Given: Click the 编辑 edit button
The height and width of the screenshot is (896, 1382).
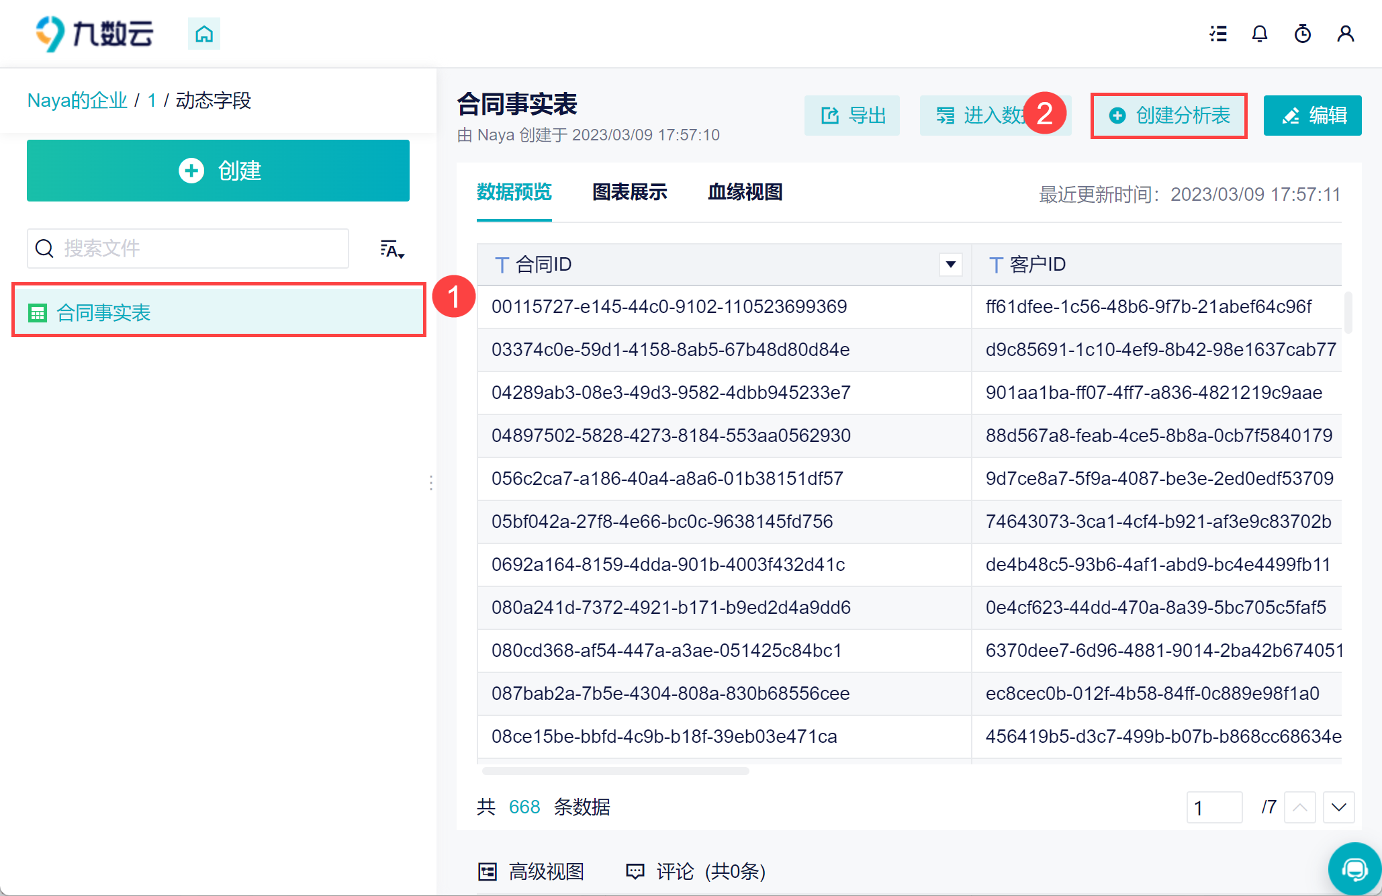Looking at the screenshot, I should point(1312,116).
